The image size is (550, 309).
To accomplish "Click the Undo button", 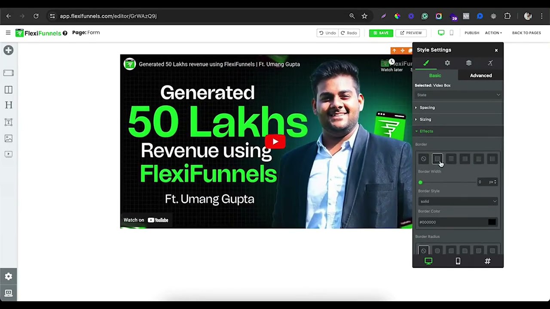I will pyautogui.click(x=327, y=33).
